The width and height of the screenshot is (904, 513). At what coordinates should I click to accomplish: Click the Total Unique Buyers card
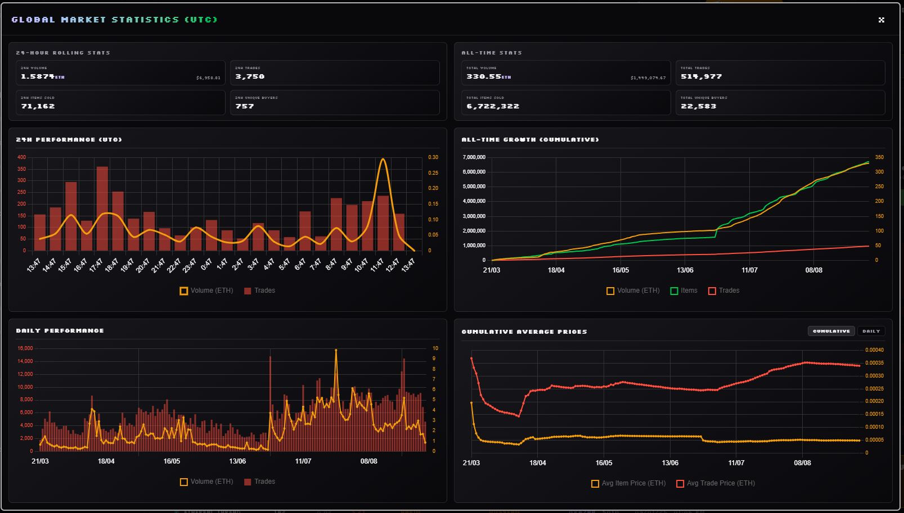(780, 102)
